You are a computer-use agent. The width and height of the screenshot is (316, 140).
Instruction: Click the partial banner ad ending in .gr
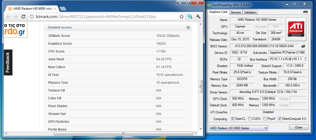coord(15,30)
